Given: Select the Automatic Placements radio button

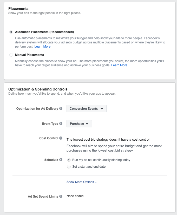Looking at the screenshot, I should 11,32.
